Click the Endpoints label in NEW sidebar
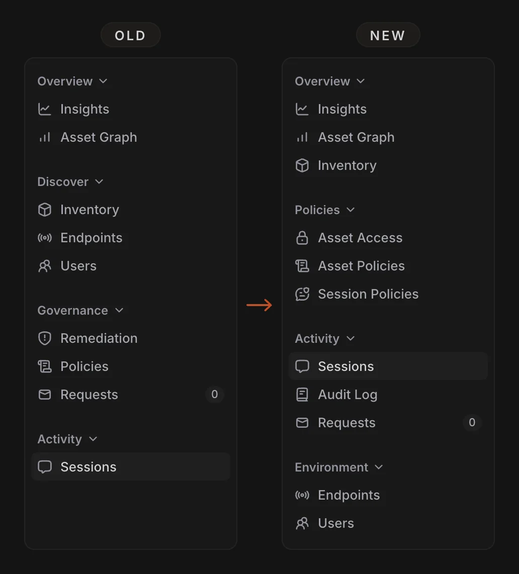Image resolution: width=519 pixels, height=574 pixels. coord(349,495)
